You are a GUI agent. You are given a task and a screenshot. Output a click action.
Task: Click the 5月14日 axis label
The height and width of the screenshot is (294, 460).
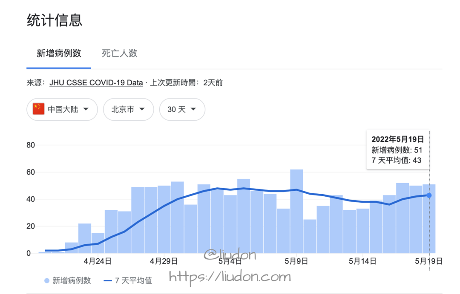tap(362, 261)
